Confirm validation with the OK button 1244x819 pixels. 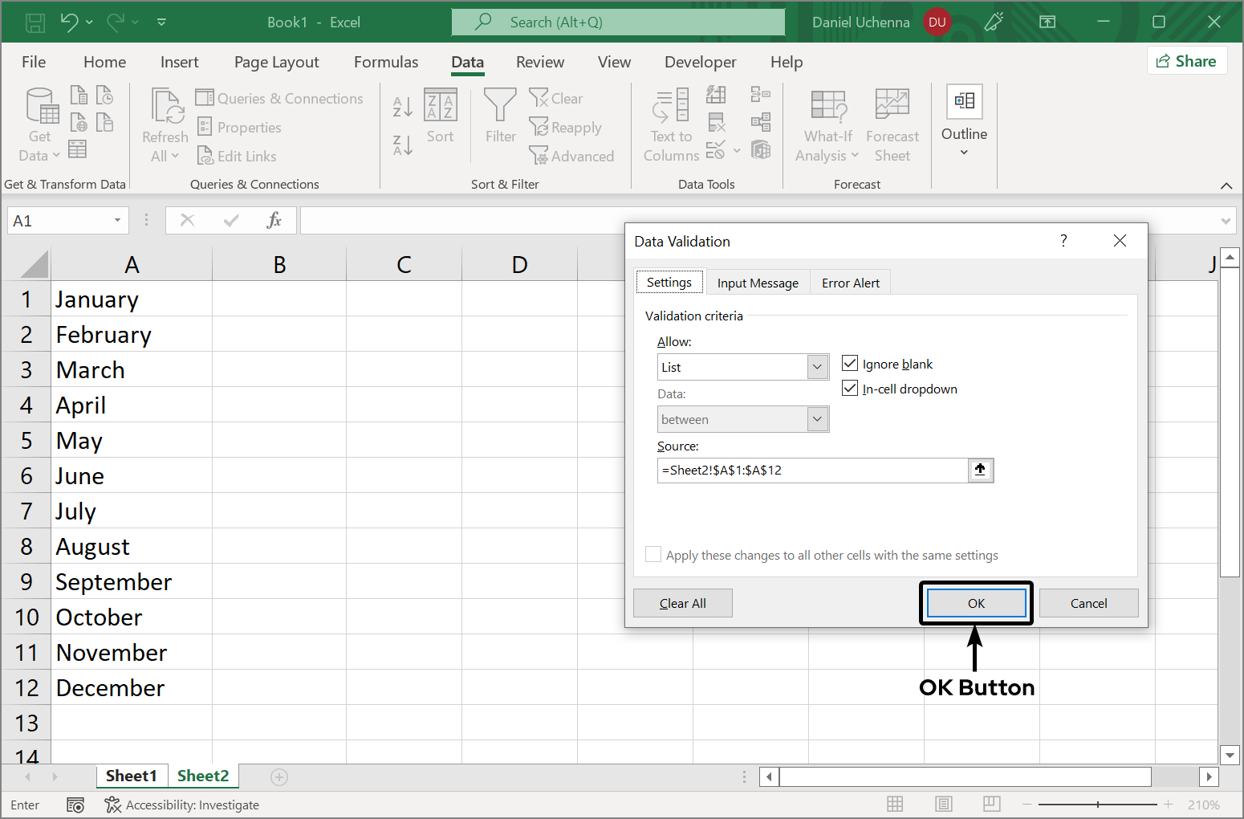pos(976,603)
